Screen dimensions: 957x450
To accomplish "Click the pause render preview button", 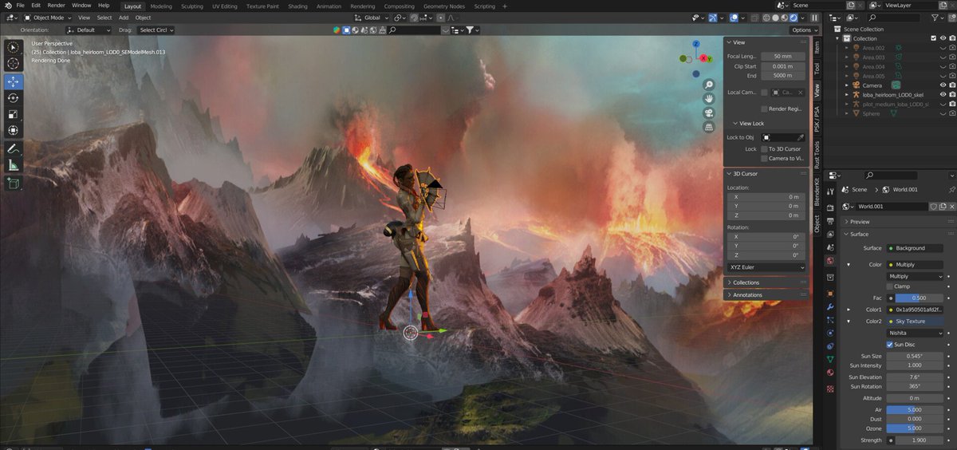I will (814, 18).
